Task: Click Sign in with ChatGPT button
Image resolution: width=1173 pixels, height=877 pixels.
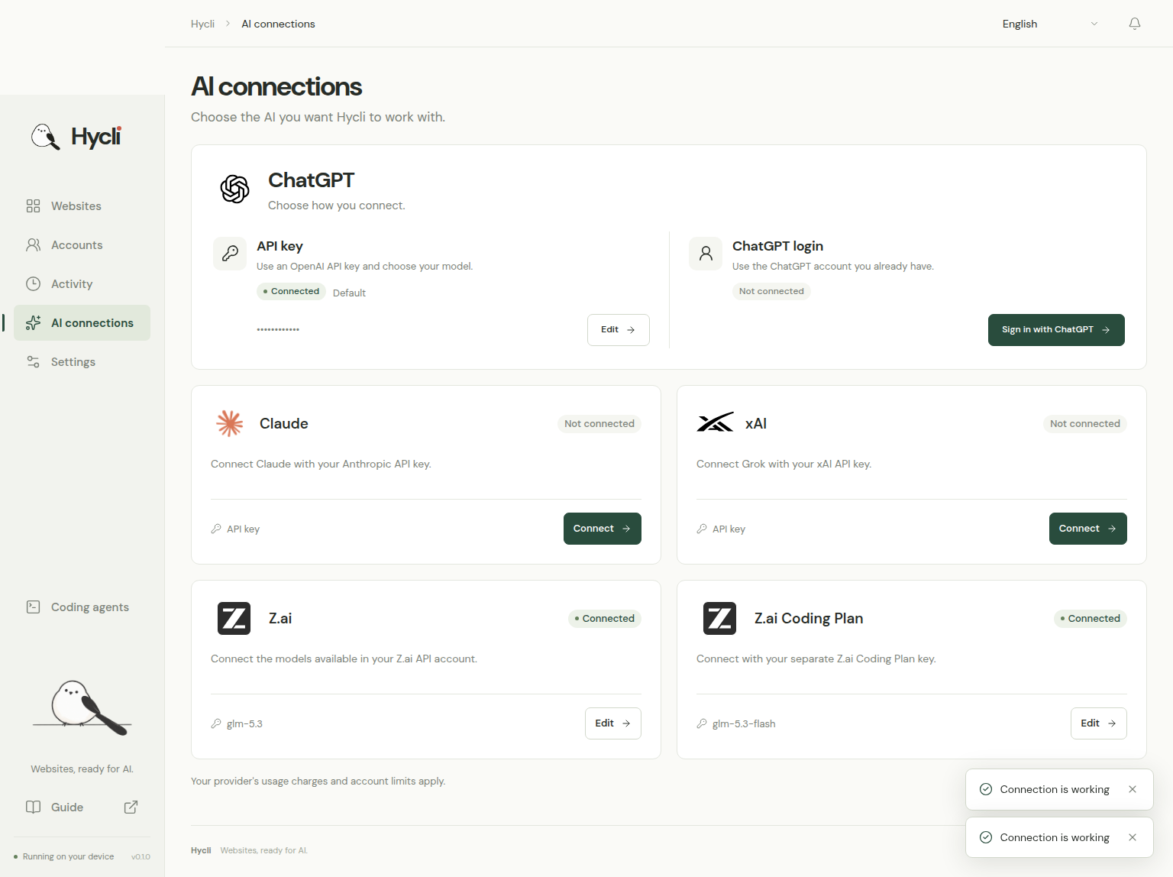Action: 1056,330
